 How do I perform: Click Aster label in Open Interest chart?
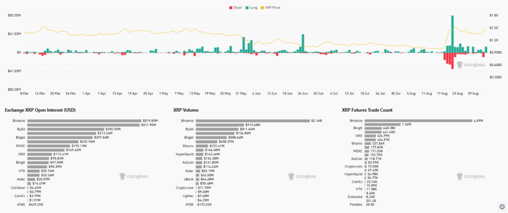(21, 179)
